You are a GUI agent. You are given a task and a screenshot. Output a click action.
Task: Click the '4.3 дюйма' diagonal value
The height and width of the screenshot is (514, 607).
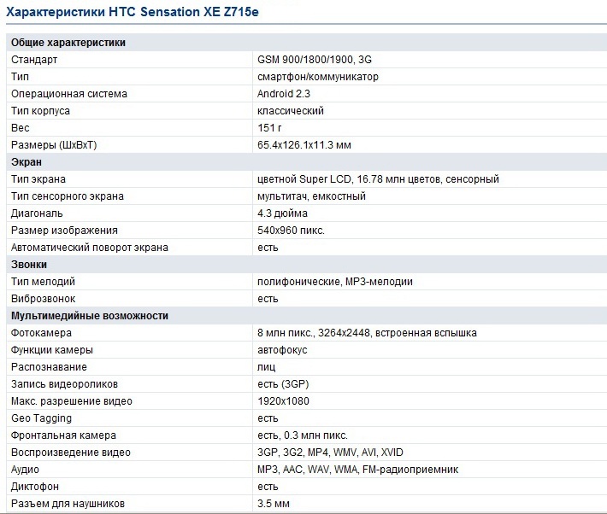(282, 213)
